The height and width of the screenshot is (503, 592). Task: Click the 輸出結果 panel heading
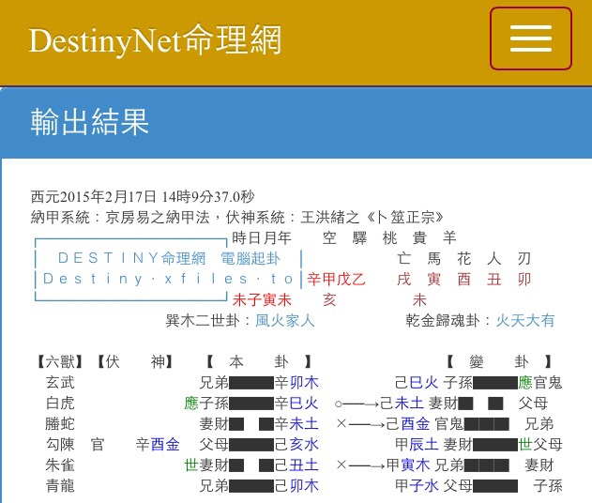[x=90, y=123]
